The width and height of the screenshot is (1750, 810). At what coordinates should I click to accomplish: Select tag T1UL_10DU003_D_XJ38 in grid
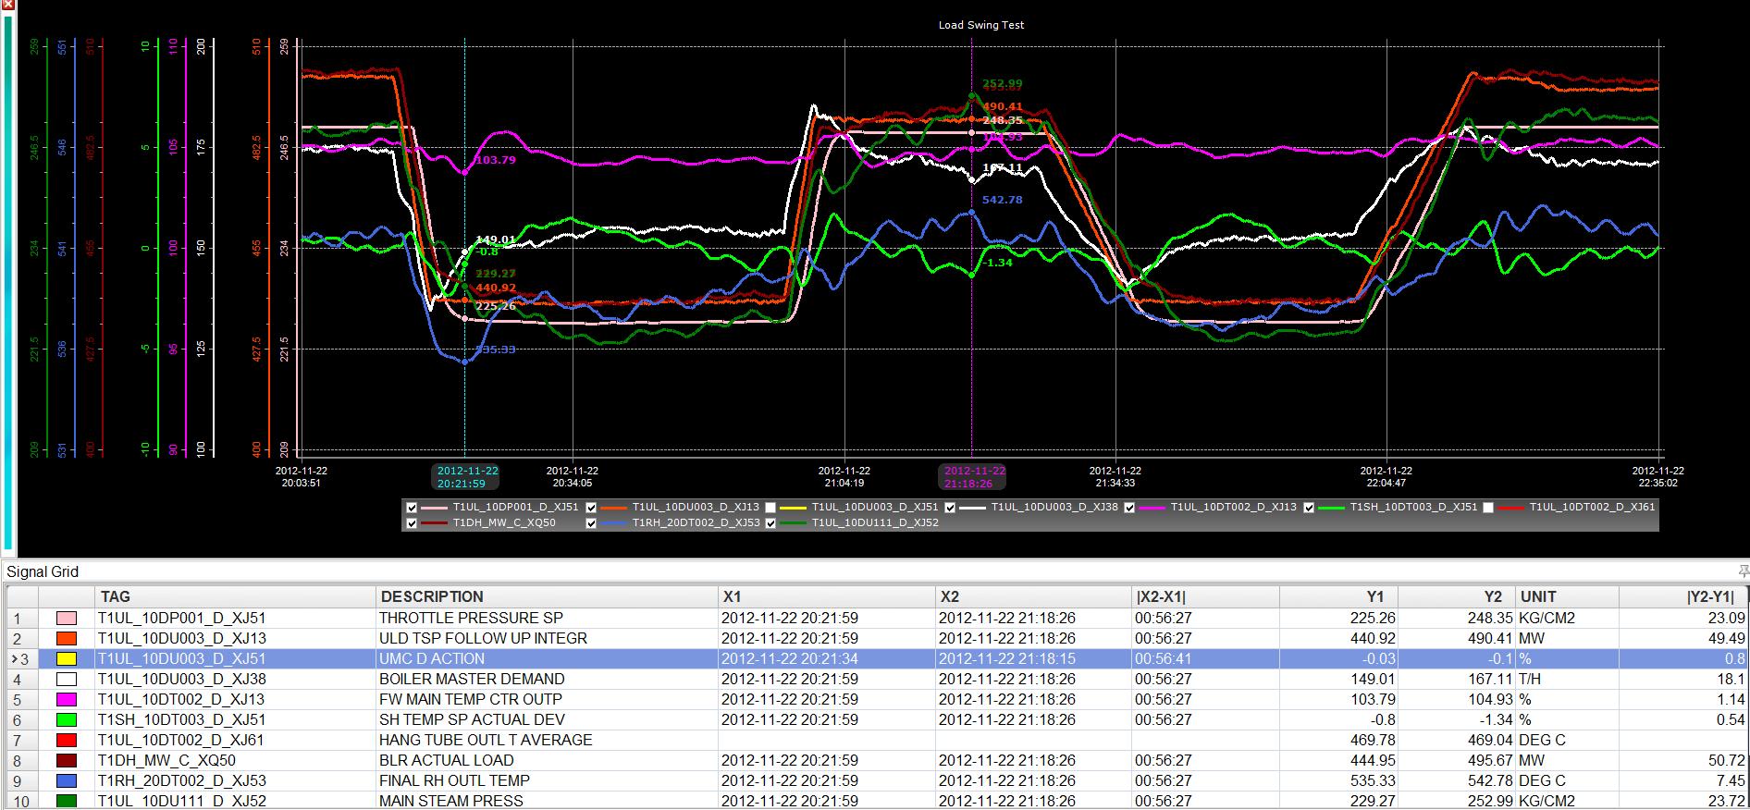click(x=182, y=679)
